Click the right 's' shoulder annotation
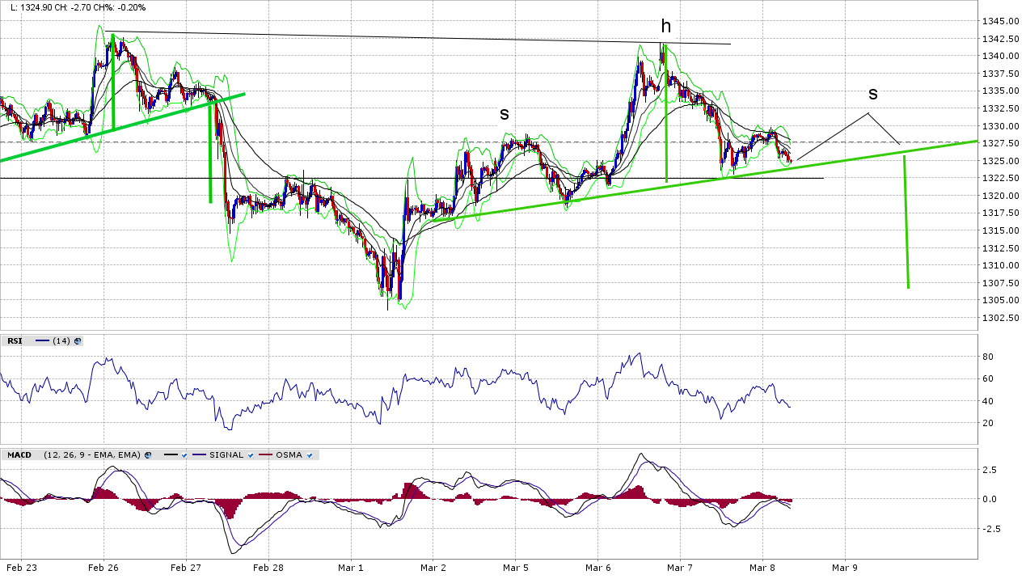The height and width of the screenshot is (579, 1026). coord(872,94)
